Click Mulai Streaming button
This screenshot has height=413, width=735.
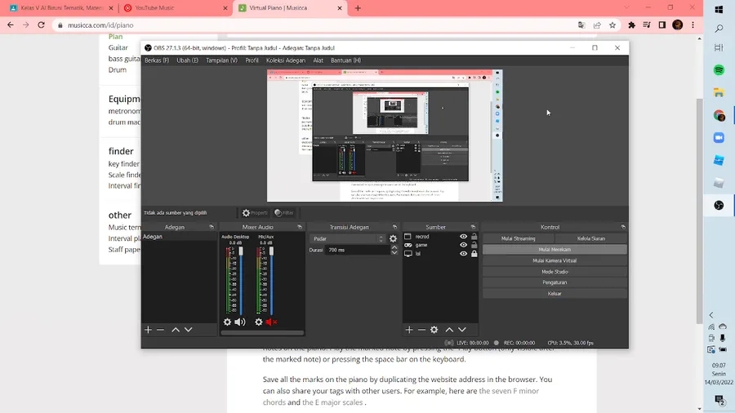click(x=518, y=238)
